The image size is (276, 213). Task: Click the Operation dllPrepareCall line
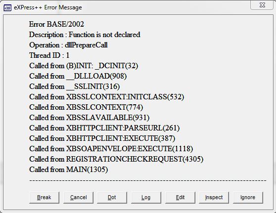click(68, 45)
